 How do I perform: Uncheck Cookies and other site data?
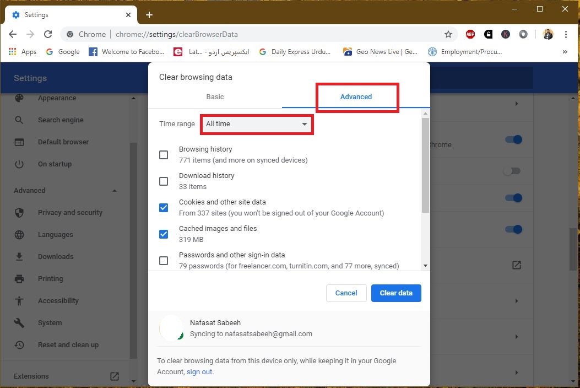(x=164, y=208)
